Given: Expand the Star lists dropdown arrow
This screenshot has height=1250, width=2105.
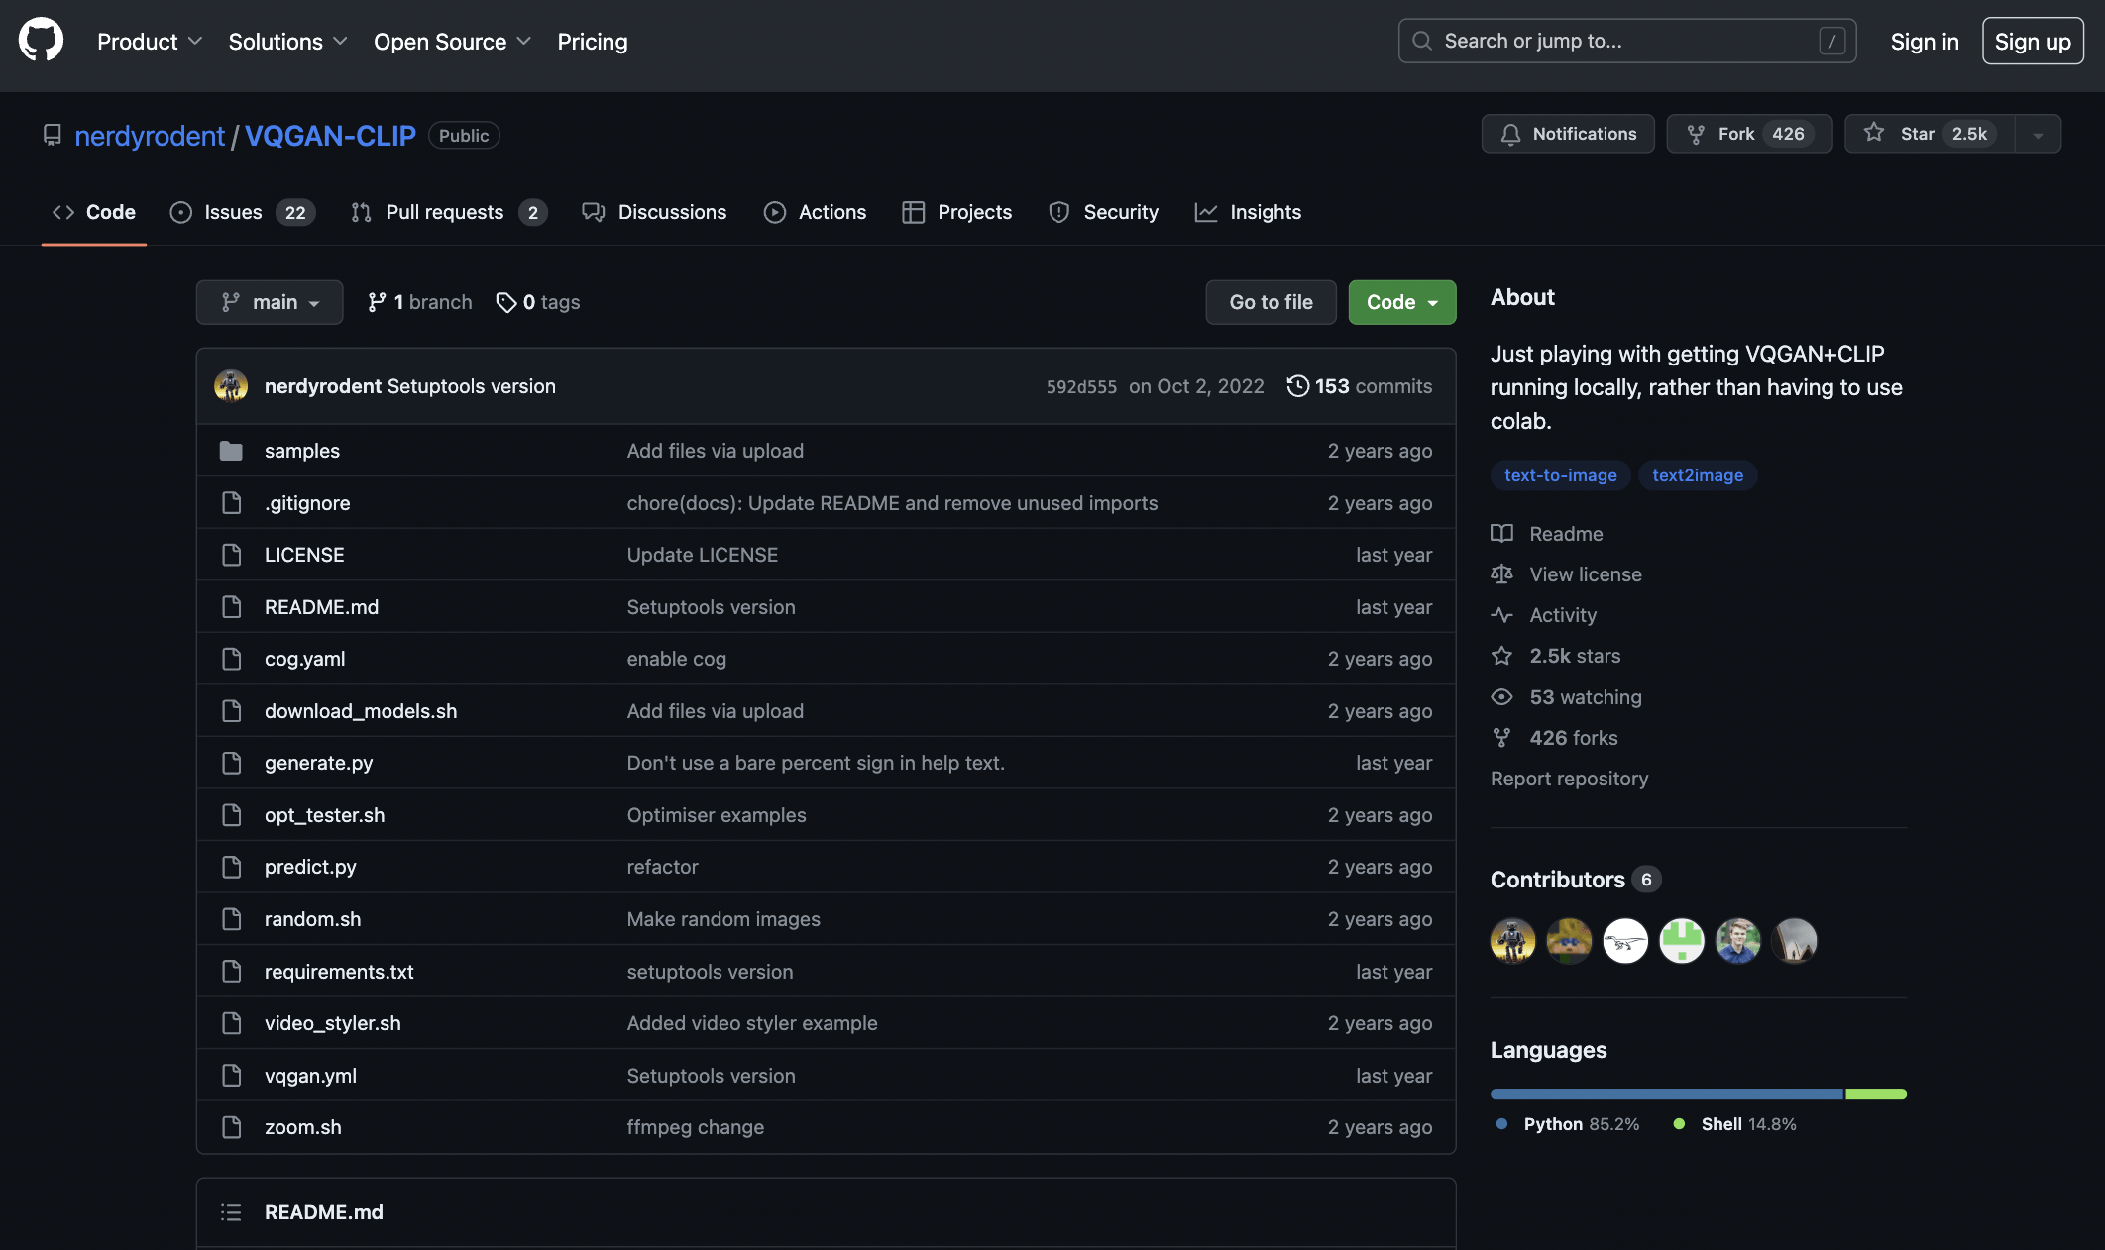Looking at the screenshot, I should click(2038, 134).
